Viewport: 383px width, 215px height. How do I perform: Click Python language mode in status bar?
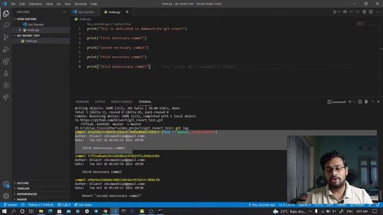[x=342, y=205]
